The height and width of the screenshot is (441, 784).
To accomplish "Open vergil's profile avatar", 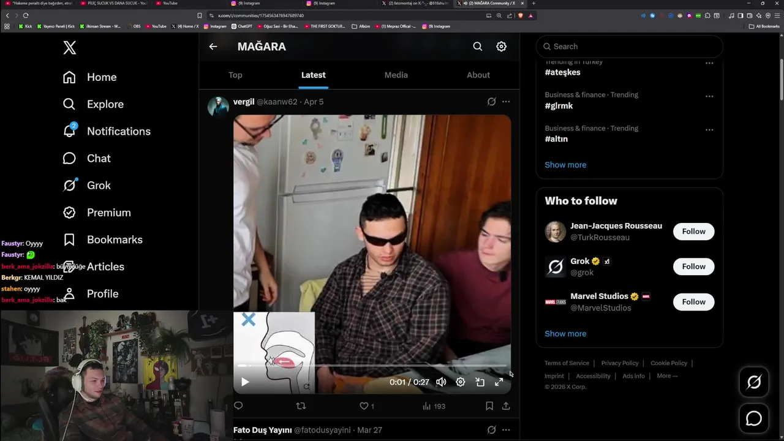I will click(218, 106).
